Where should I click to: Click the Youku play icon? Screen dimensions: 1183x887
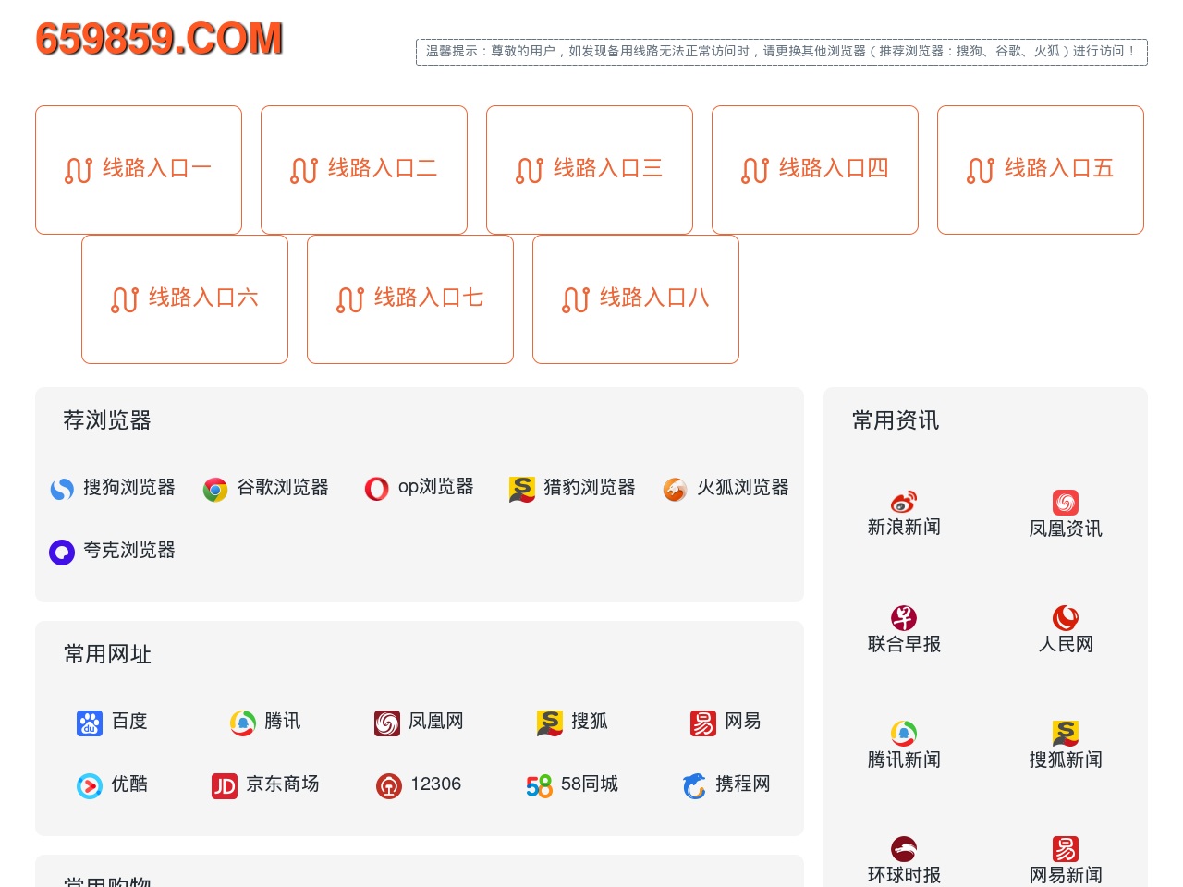pos(90,786)
